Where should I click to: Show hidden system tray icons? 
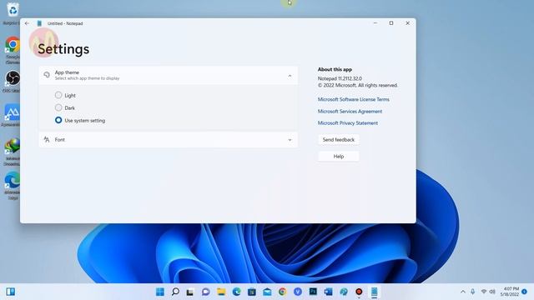(462, 292)
